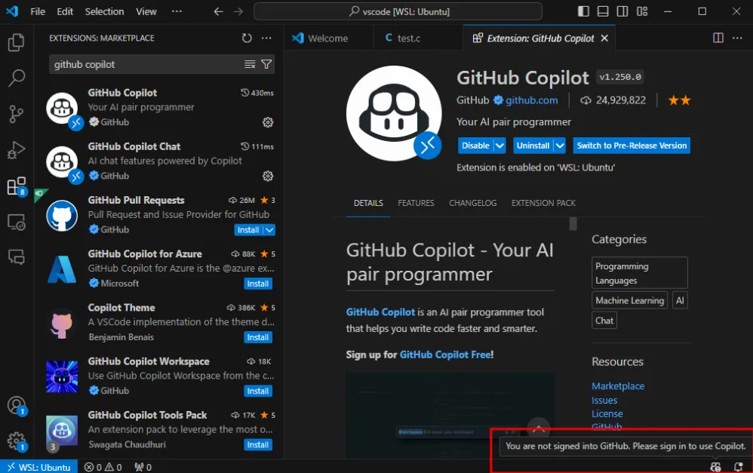Click the vscode command center search box
The width and height of the screenshot is (753, 473).
coord(398,11)
